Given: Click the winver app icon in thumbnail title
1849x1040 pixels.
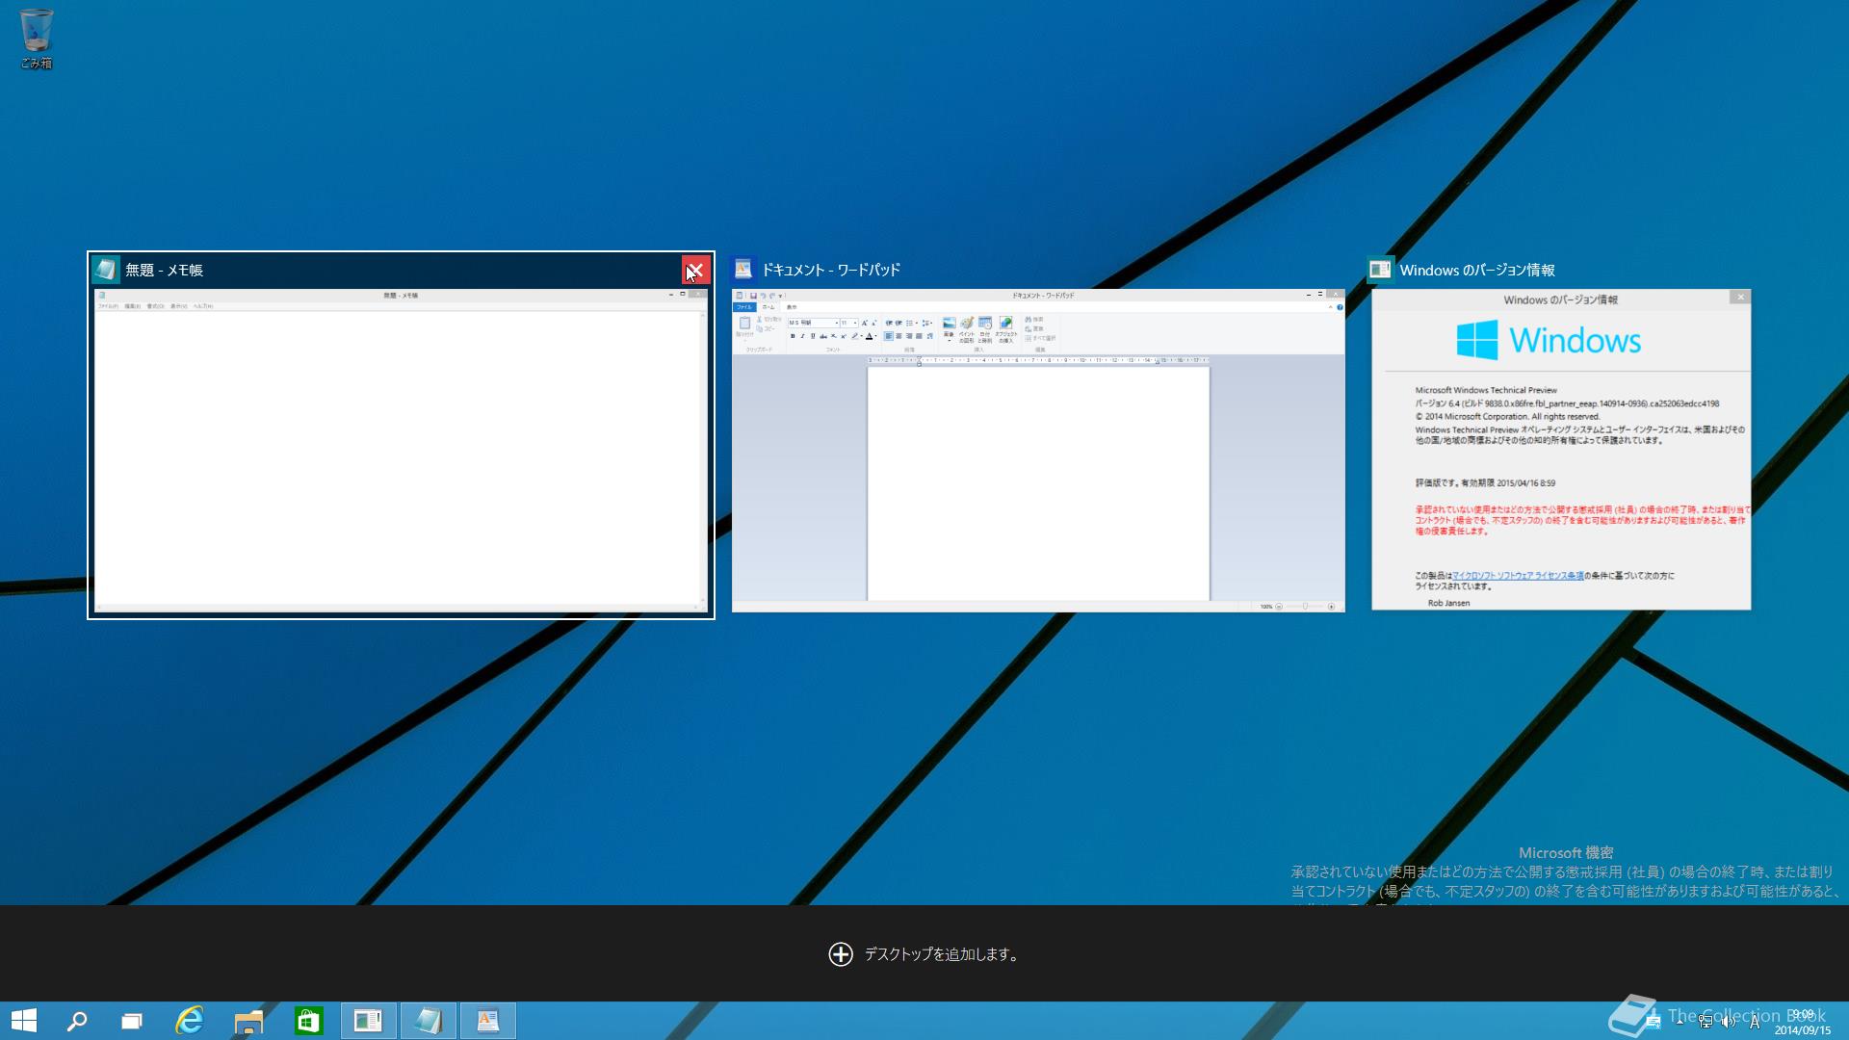Looking at the screenshot, I should click(x=1380, y=270).
